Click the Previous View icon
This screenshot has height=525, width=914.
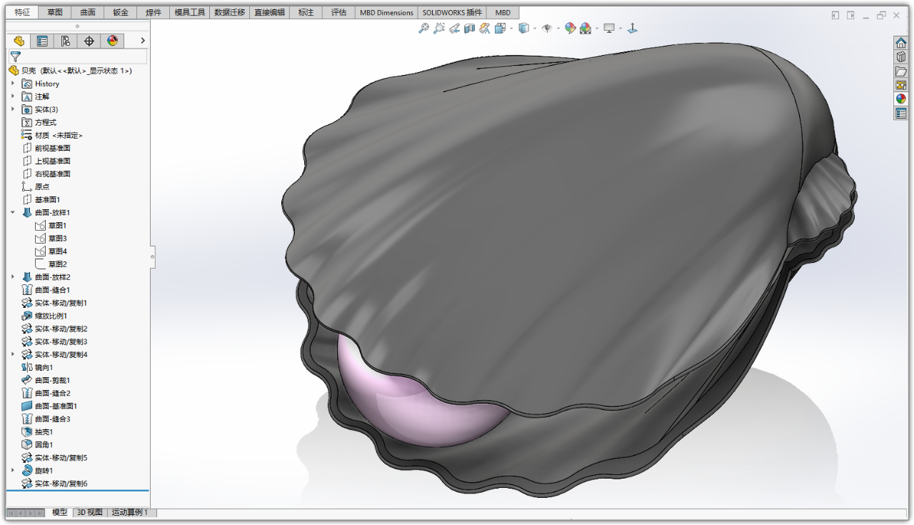tap(455, 29)
